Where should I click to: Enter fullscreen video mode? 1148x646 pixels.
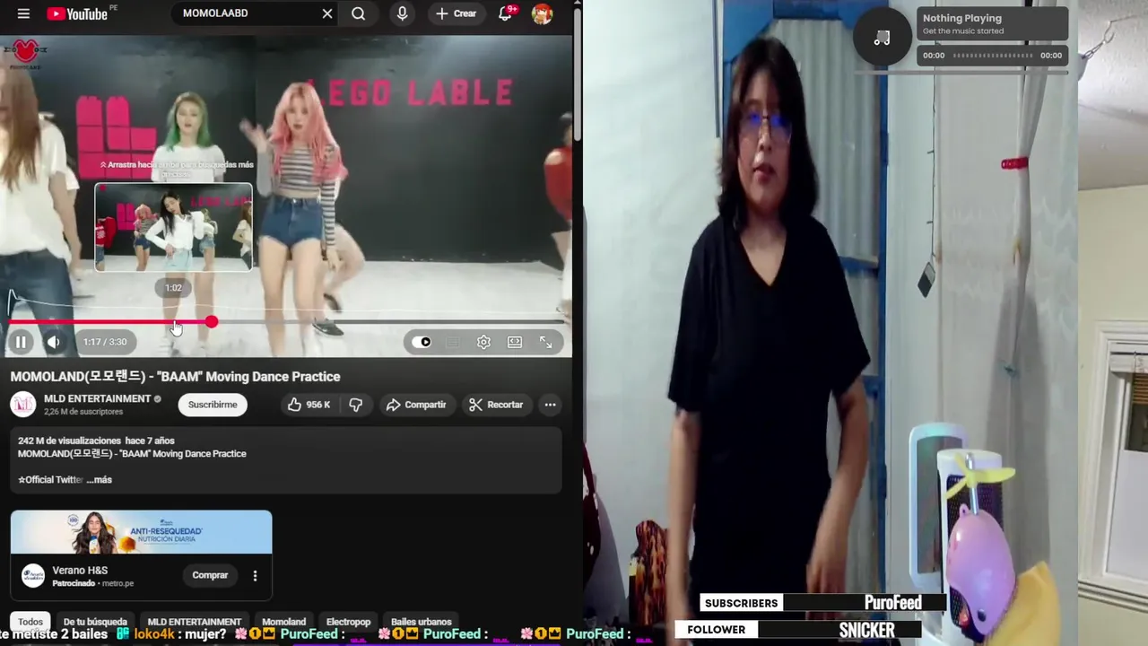[545, 342]
